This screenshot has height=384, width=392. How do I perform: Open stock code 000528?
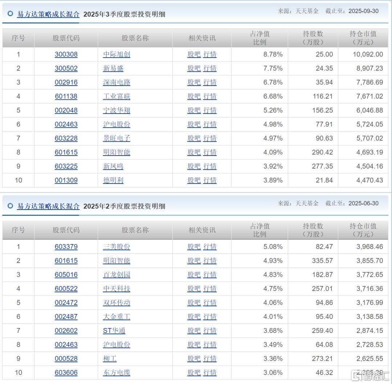point(66,359)
